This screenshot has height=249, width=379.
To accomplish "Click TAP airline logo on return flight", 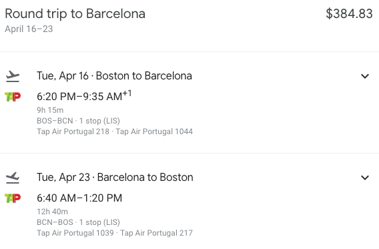I will click(13, 198).
